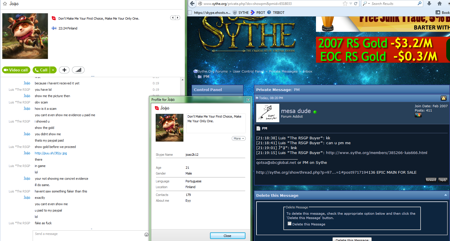Go to the Sythe.Org Forums breadcrumb link
The image size is (450, 241).
point(213,71)
